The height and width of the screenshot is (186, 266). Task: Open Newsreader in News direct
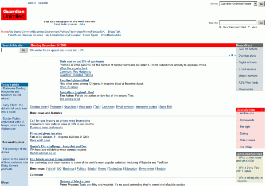[x=246, y=89]
